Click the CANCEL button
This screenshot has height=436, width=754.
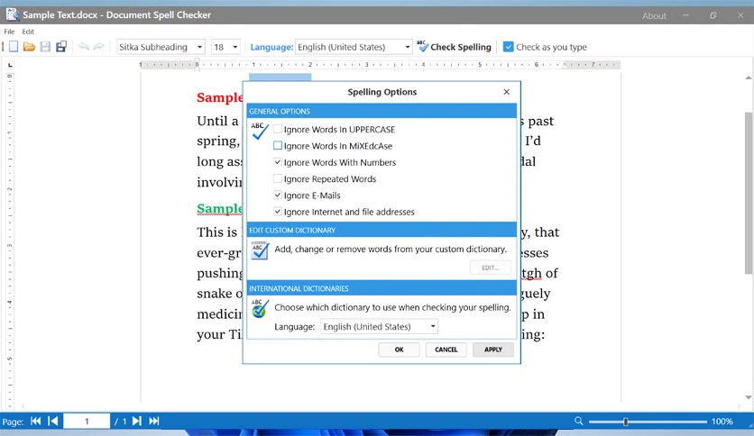446,350
